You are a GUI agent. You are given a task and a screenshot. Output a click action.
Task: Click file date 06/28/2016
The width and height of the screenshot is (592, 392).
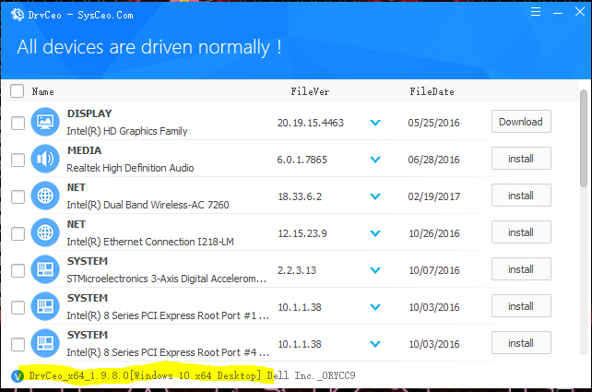tap(433, 160)
